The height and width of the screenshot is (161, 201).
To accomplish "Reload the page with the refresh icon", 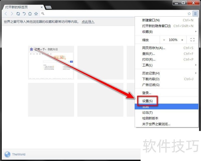I will point(18,14).
